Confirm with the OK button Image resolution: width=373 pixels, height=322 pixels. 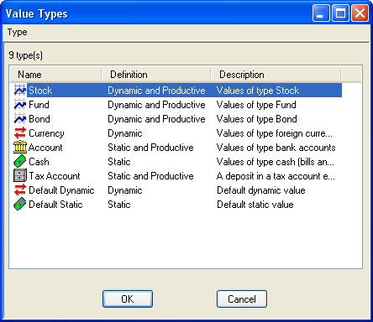tap(128, 299)
